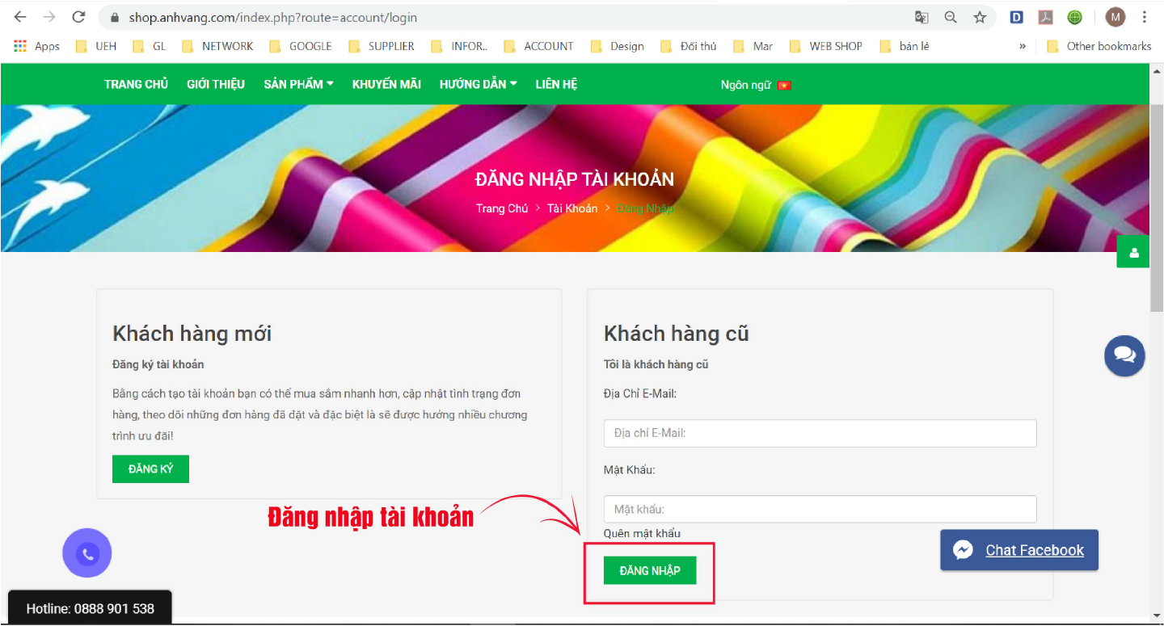
Task: Click the zoom magnifier icon in address bar
Action: 951,17
